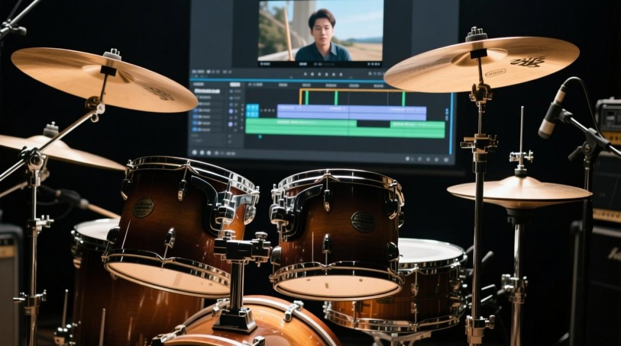Click the small teal marker below the green track
This screenshot has height=346, width=621.
260,137
